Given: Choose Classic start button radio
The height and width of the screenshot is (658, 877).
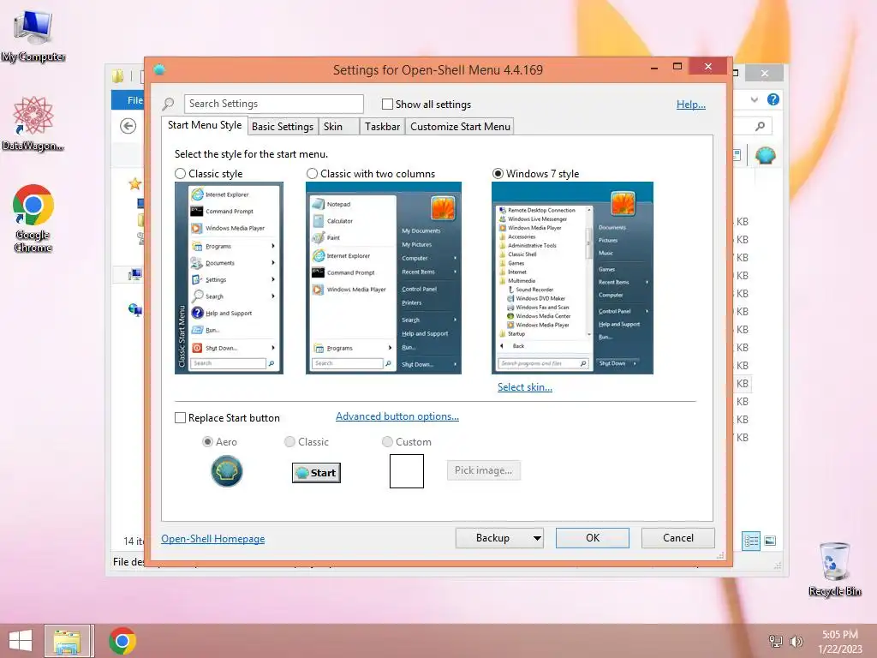Looking at the screenshot, I should tap(289, 441).
